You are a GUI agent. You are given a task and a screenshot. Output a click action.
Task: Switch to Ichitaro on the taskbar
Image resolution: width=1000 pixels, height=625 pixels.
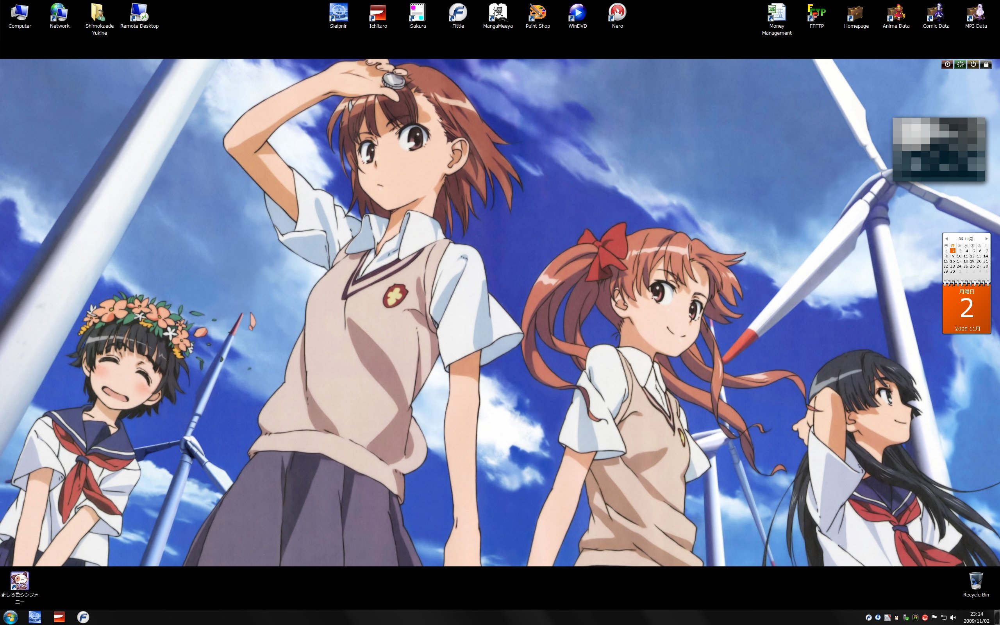click(59, 617)
